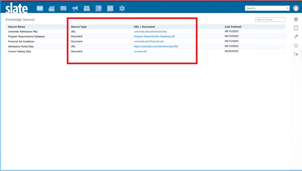Image resolution: width=302 pixels, height=171 pixels.
Task: Click the Deliver megaphone icon
Action: [75, 8]
